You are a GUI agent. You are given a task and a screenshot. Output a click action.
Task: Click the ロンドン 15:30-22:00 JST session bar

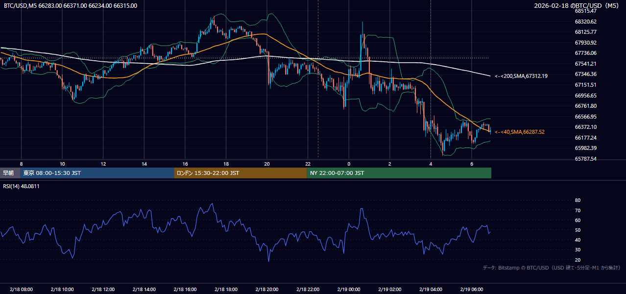point(241,173)
